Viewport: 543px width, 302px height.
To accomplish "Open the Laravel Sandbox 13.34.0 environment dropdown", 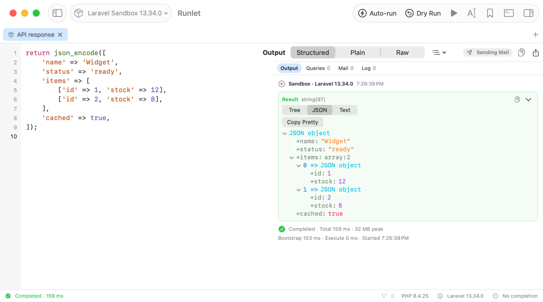I will [x=121, y=13].
